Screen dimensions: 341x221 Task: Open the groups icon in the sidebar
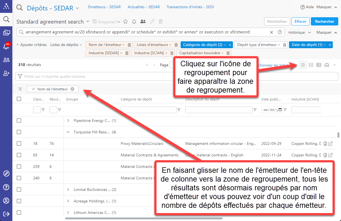(x=6, y=60)
